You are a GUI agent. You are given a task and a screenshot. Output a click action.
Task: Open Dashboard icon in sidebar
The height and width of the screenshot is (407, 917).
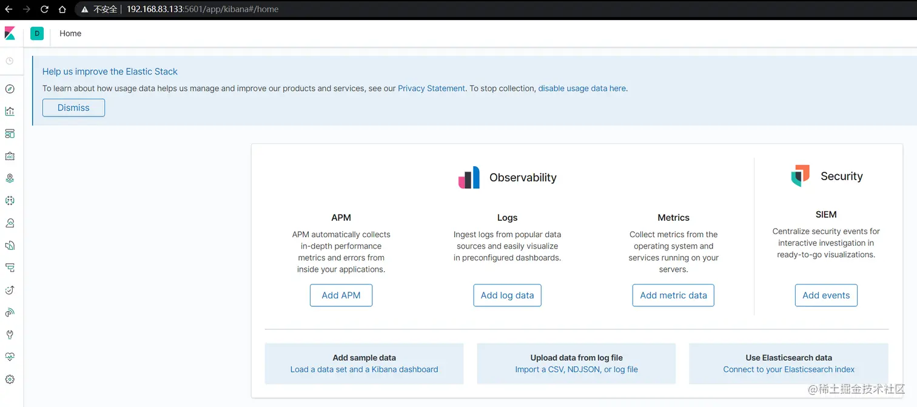[10, 133]
